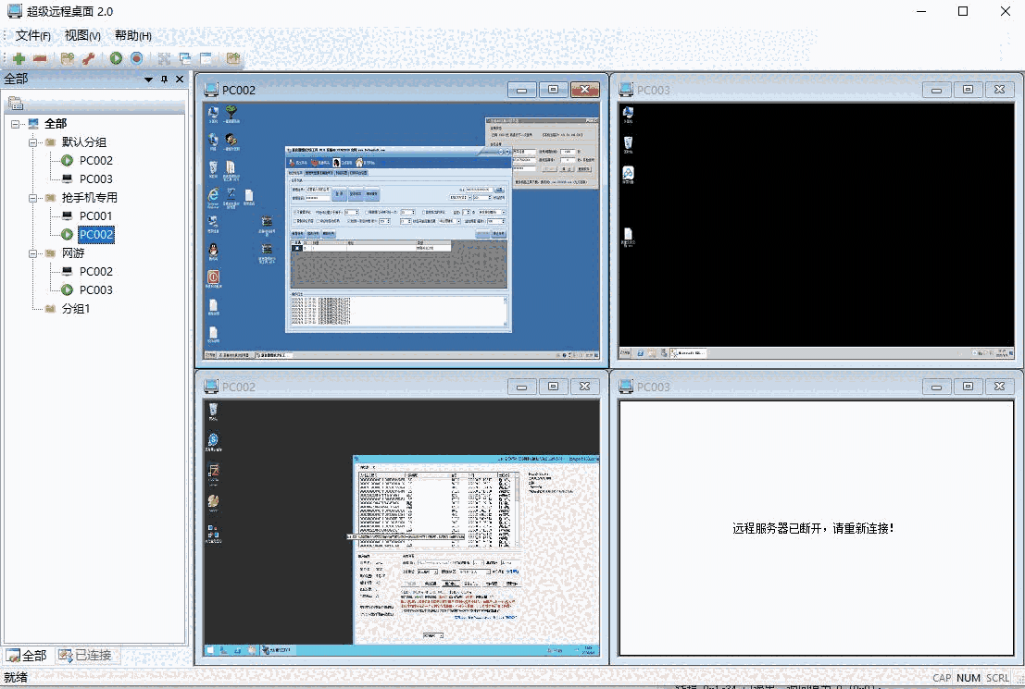Close the bottom-left PC002 window
The height and width of the screenshot is (689, 1025).
tap(585, 387)
